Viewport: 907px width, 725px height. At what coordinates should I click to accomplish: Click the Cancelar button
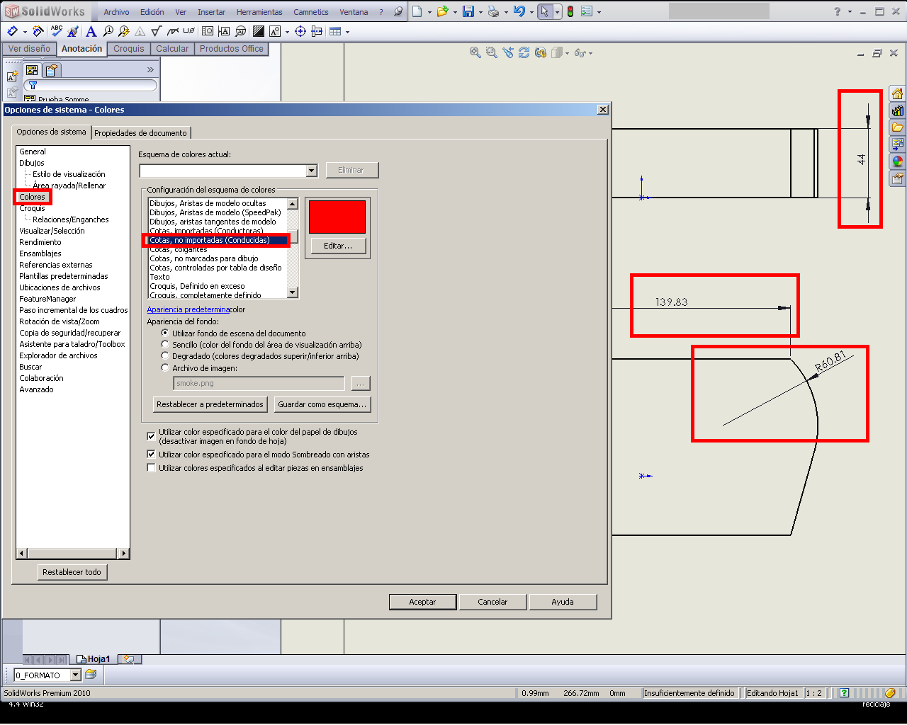(492, 602)
